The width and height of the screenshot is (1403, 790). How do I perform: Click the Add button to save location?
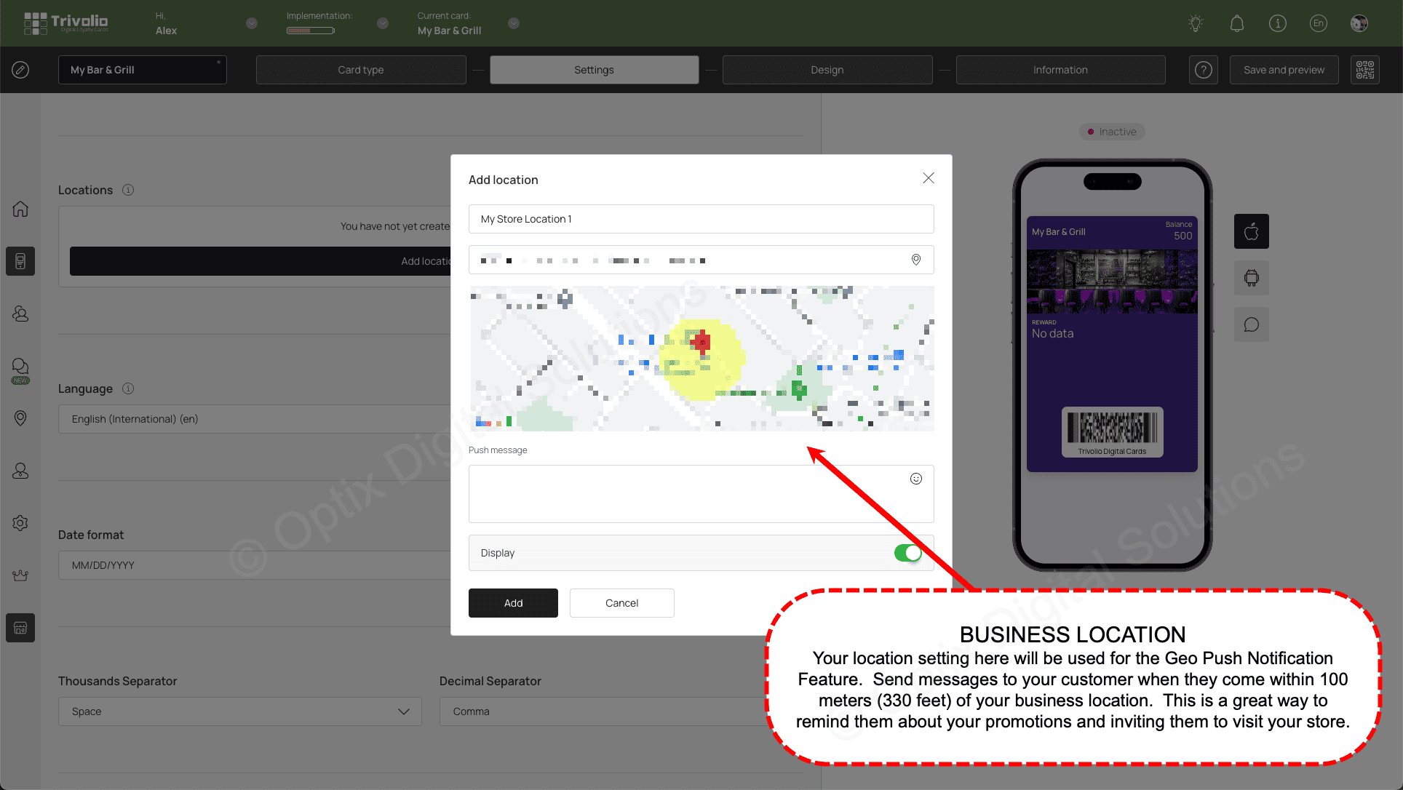[x=512, y=602]
